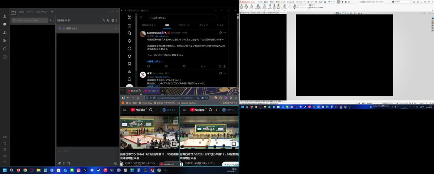The height and width of the screenshot is (174, 434).
Task: Click the 中国地区大会 video thumbnail
Action: (209, 132)
